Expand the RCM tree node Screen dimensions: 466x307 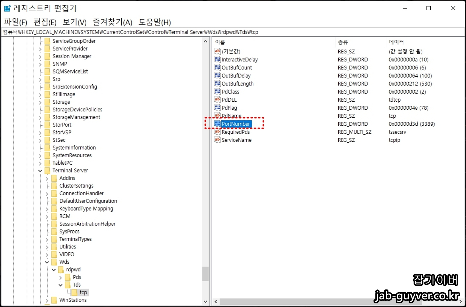(x=47, y=217)
